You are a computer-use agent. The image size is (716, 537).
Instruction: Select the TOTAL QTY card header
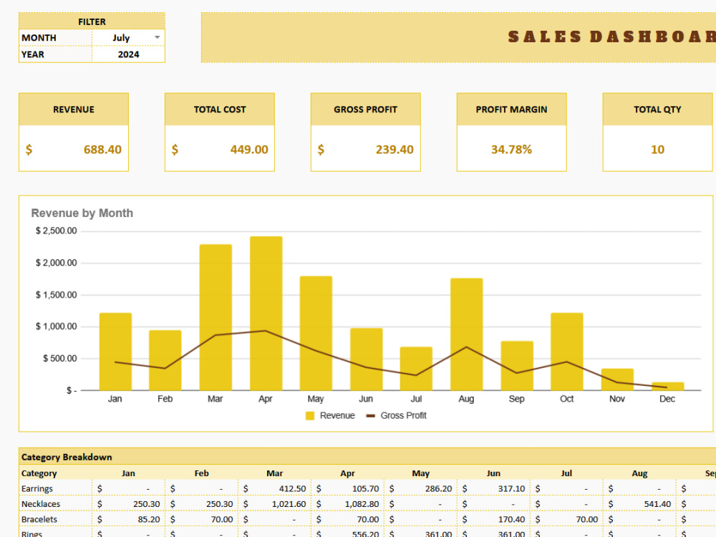(x=657, y=110)
